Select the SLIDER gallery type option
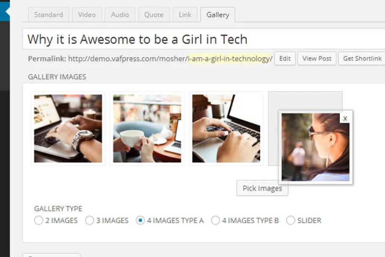Screen dimensions: 385x257 (x=291, y=221)
